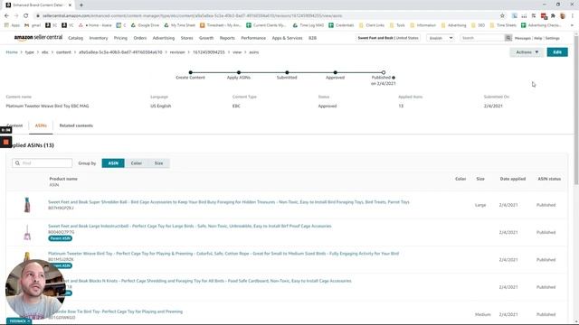Image resolution: width=579 pixels, height=325 pixels.
Task: Open the Advertising menu
Action: (x=164, y=38)
